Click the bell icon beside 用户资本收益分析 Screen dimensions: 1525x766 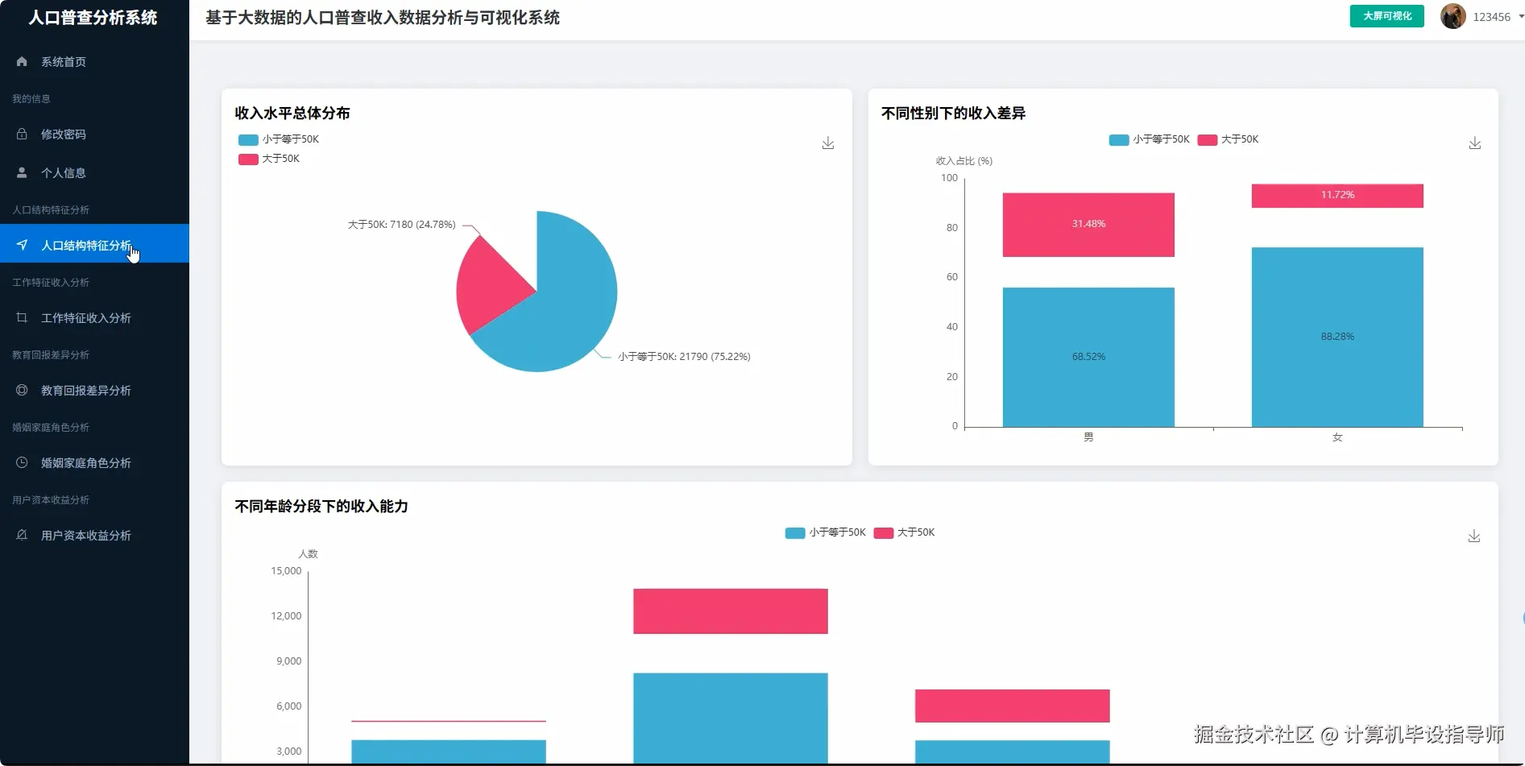click(22, 535)
